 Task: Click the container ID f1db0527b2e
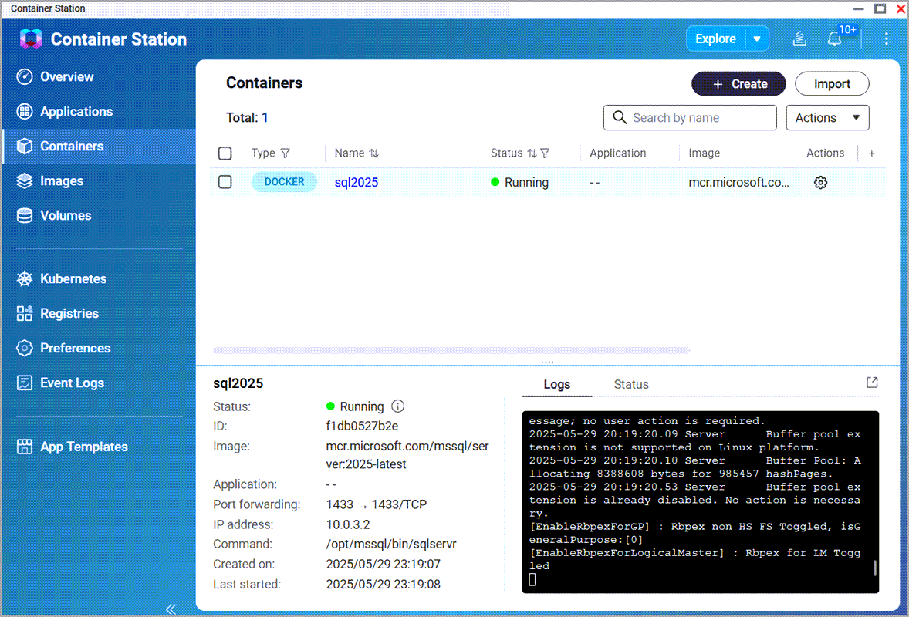pos(362,426)
